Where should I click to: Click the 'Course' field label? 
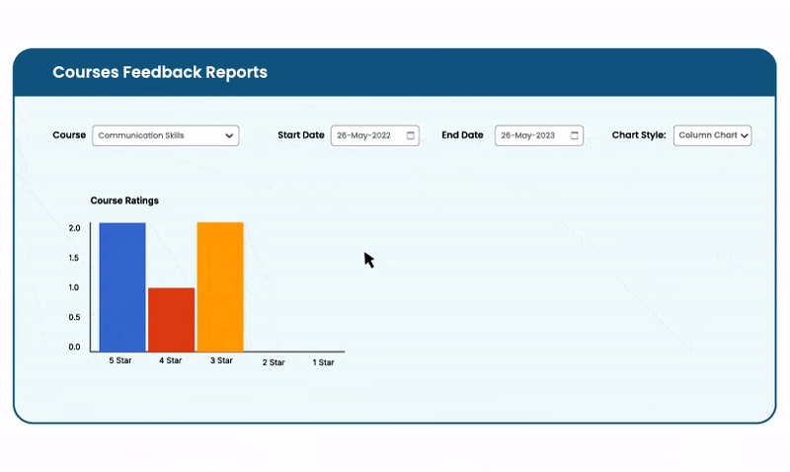pyautogui.click(x=69, y=135)
